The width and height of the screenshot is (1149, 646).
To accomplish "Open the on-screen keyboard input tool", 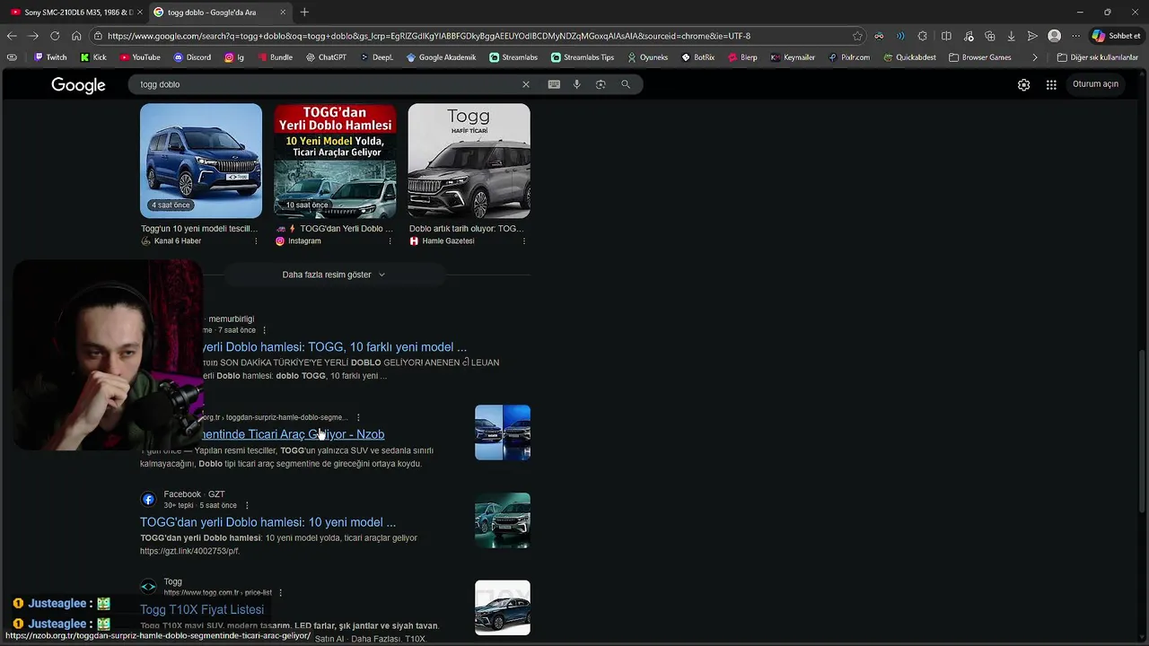I will (554, 84).
